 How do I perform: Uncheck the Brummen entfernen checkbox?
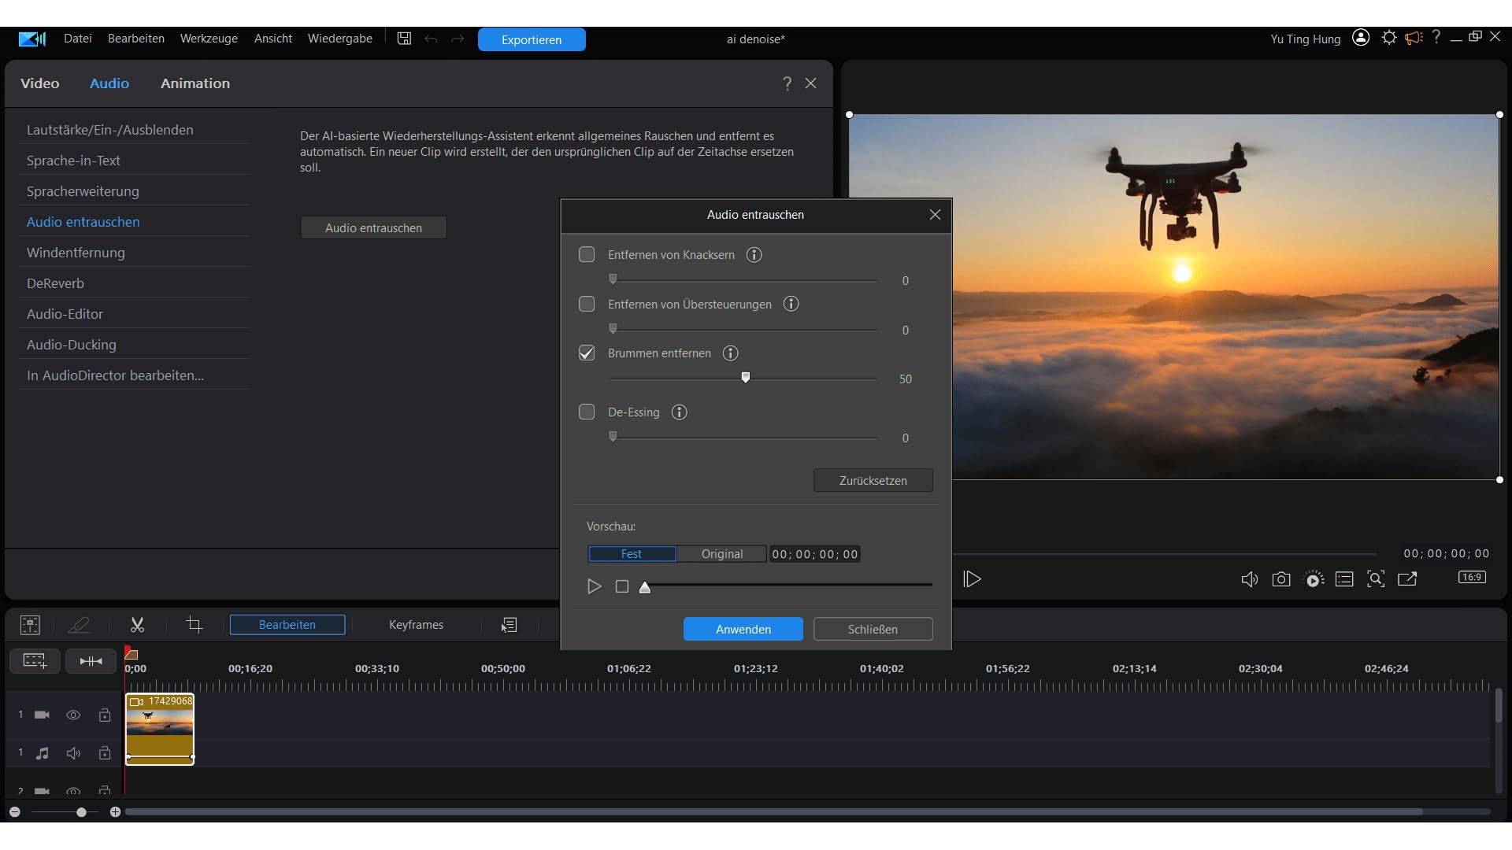point(587,353)
